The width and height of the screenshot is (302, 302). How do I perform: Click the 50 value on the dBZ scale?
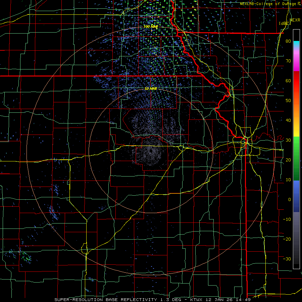point(288,101)
